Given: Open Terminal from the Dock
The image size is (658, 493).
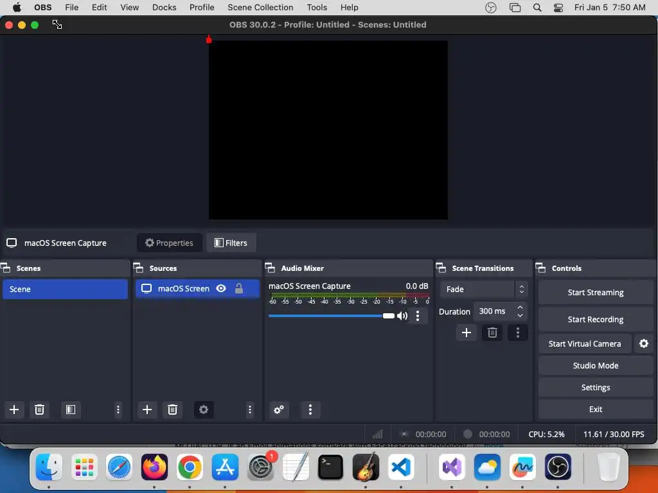Looking at the screenshot, I should coord(331,467).
